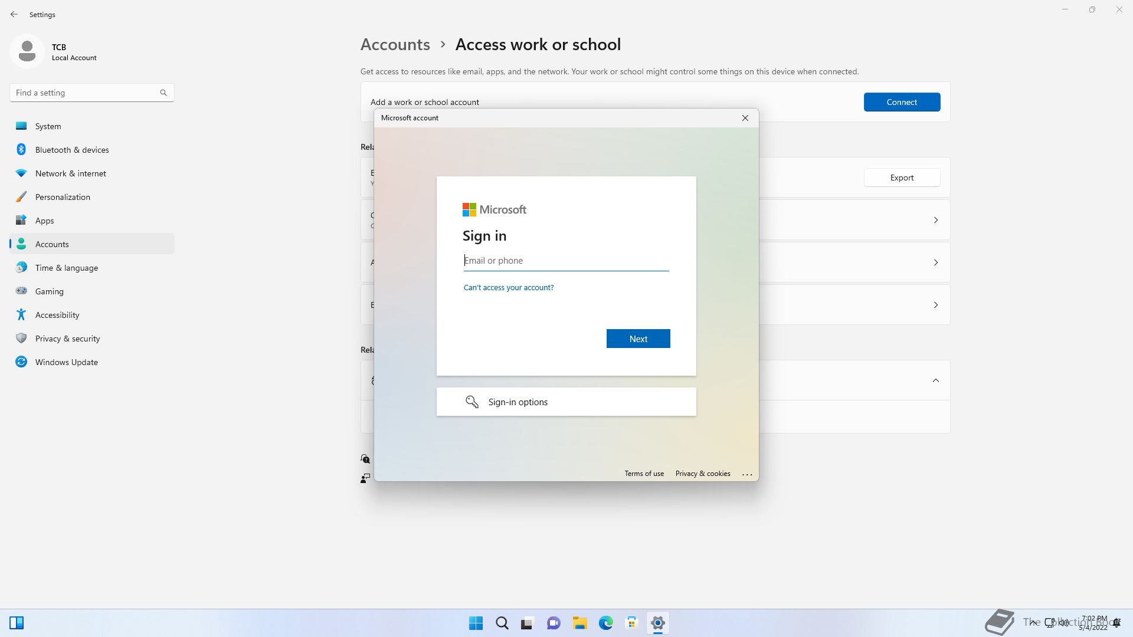Image resolution: width=1133 pixels, height=637 pixels.
Task: Select Personalization in sidebar
Action: click(x=92, y=197)
